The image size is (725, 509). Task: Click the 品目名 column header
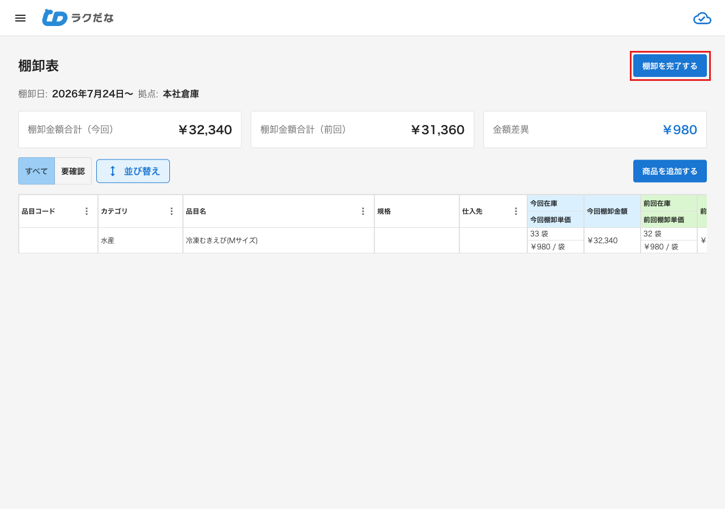pyautogui.click(x=279, y=211)
